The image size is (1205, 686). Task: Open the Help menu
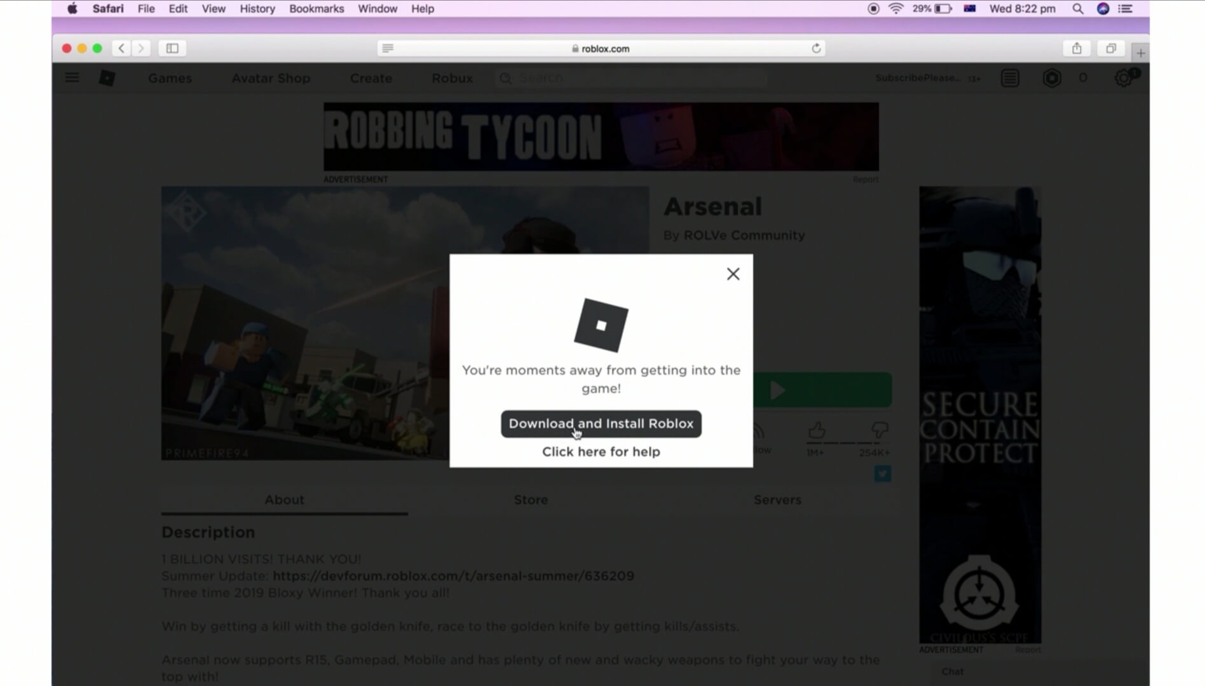(423, 9)
